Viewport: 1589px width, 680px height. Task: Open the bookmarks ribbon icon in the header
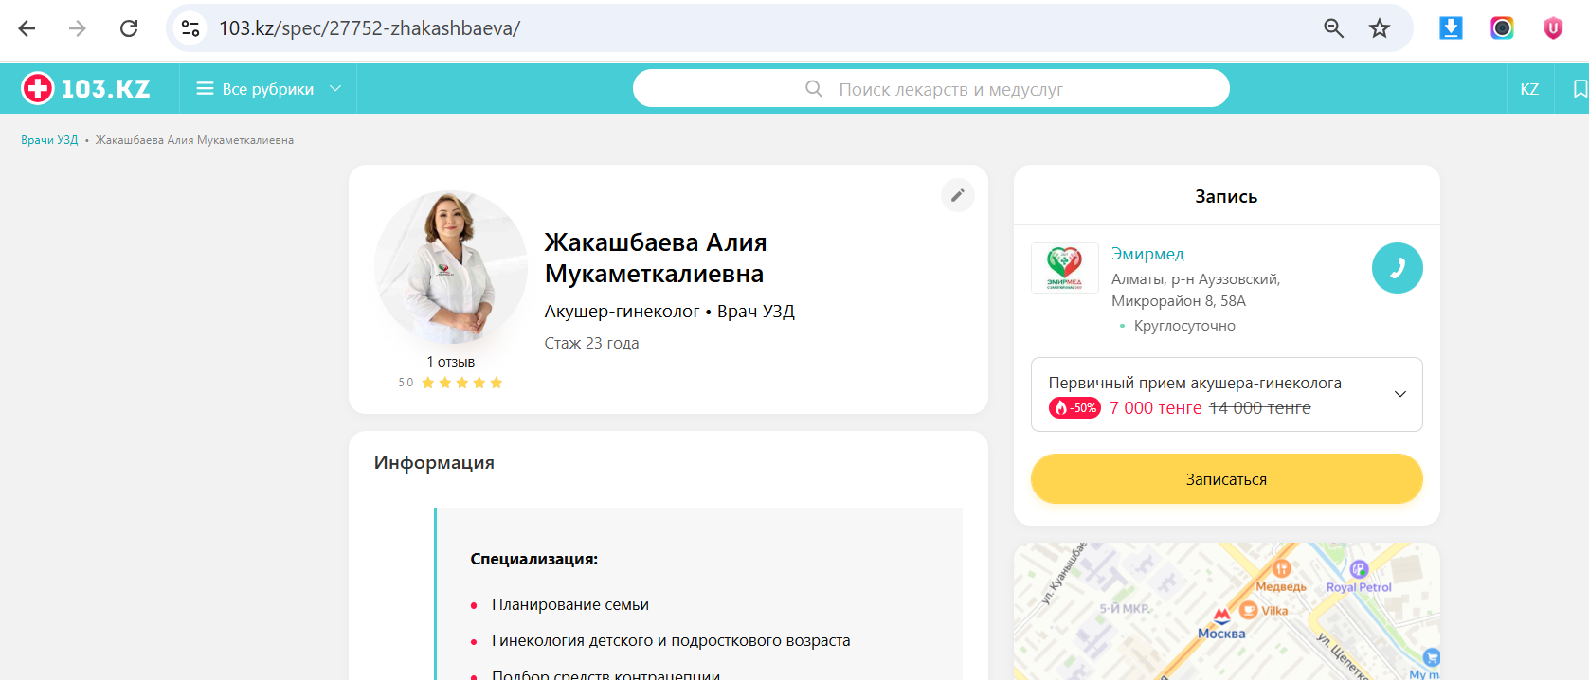1580,89
